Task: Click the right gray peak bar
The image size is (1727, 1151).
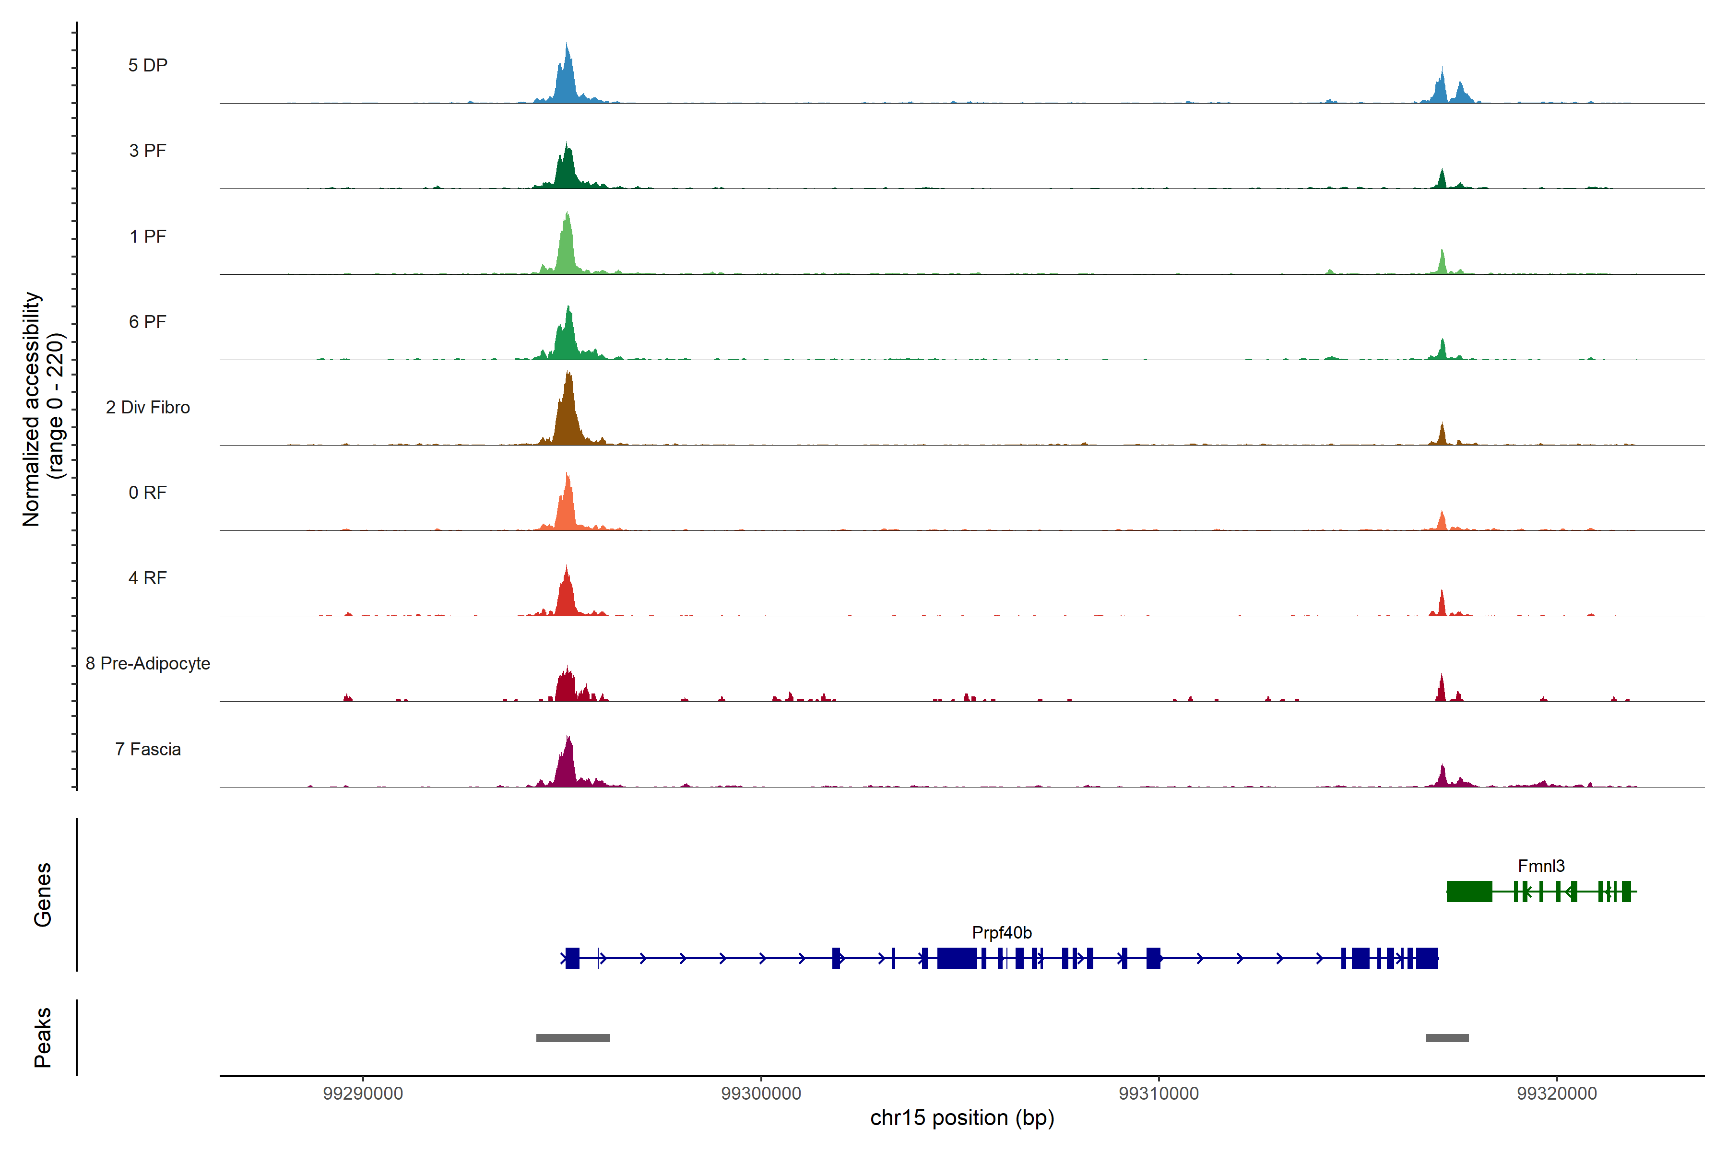Action: point(1446,1038)
